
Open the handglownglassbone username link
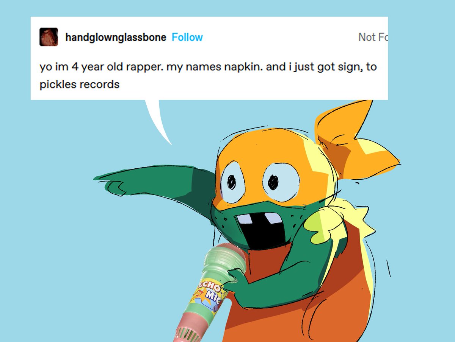[116, 37]
